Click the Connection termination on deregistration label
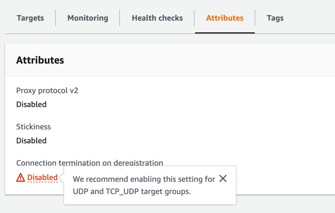Screen dimensions: 335x213 point(90,163)
